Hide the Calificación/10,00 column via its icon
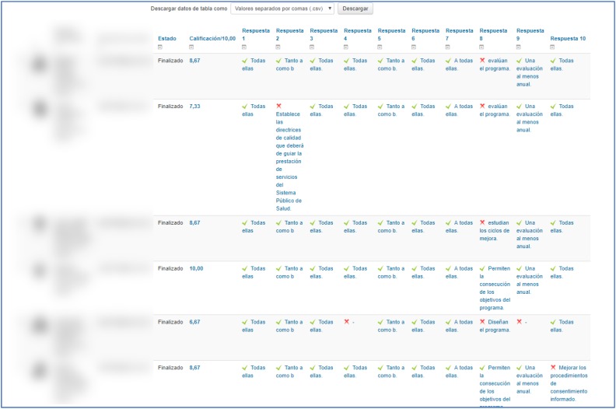 (x=192, y=47)
